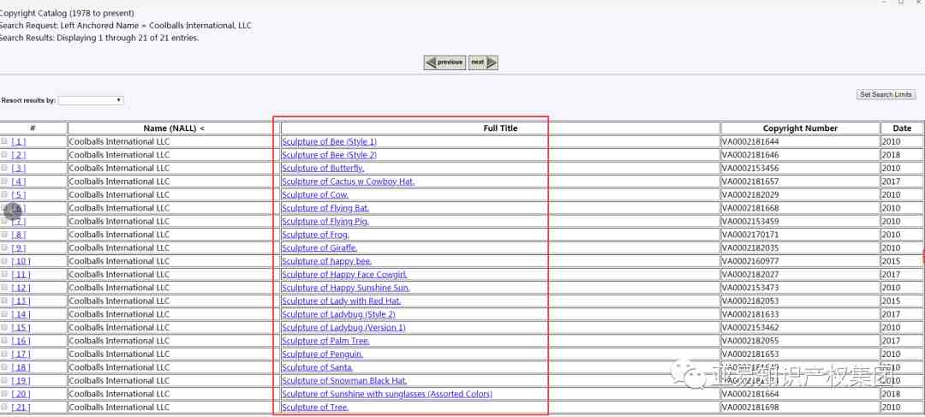Open record number link [ 20 ]
This screenshot has height=417, width=925.
21,394
